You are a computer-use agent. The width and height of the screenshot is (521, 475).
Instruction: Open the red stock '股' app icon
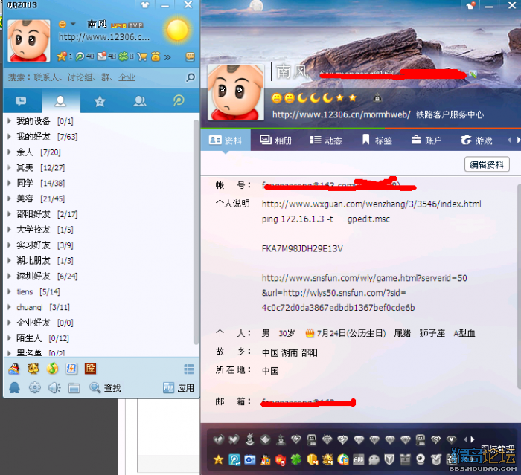pyautogui.click(x=90, y=369)
